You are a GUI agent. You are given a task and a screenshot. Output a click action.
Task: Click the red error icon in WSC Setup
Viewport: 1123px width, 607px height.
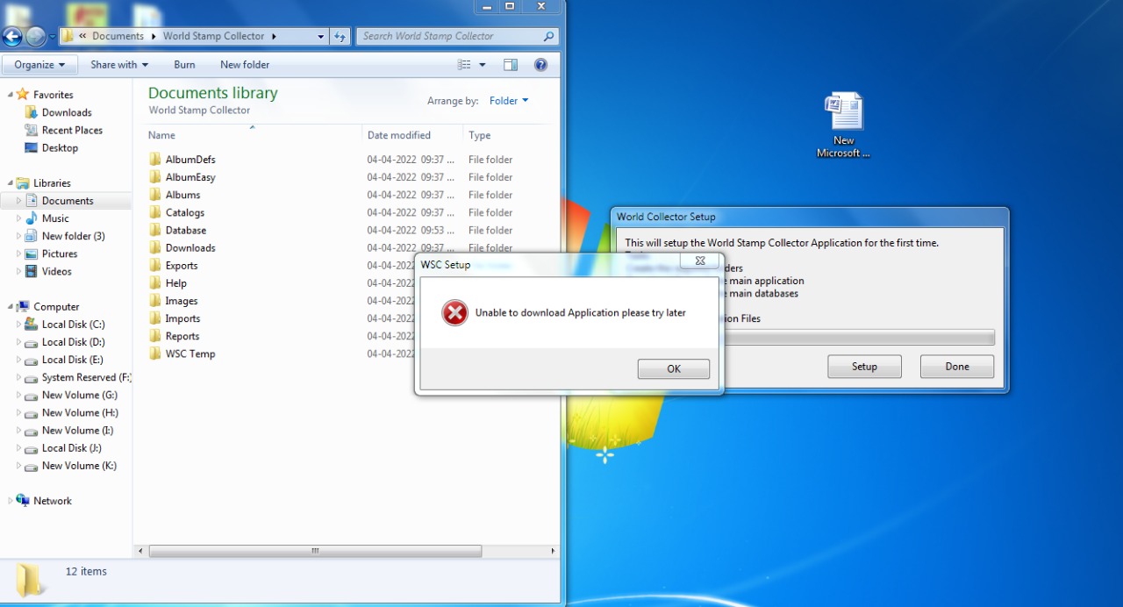coord(454,312)
